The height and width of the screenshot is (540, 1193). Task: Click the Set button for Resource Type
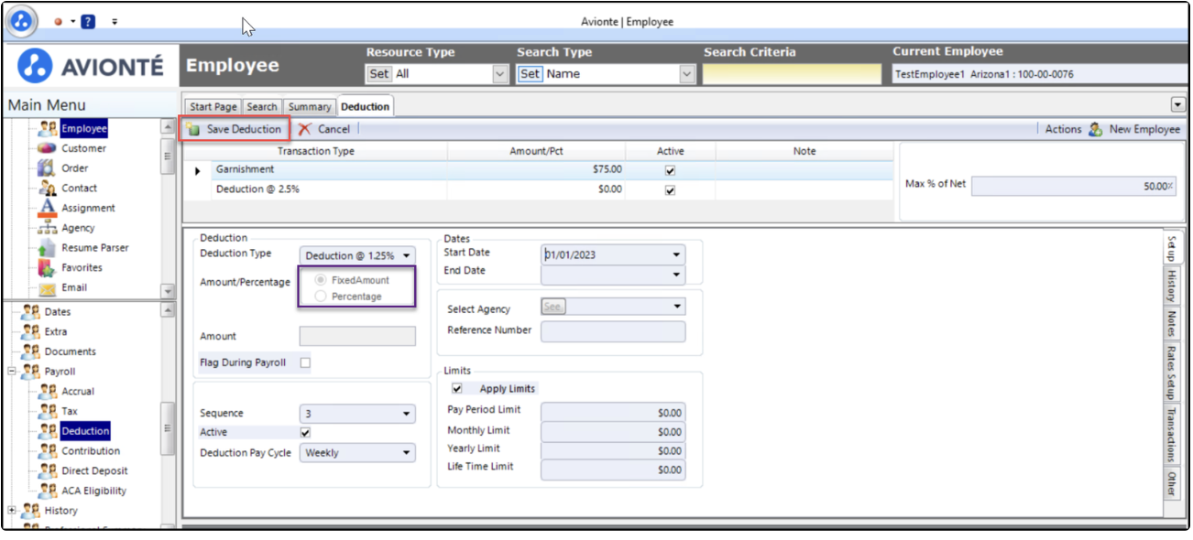[378, 74]
